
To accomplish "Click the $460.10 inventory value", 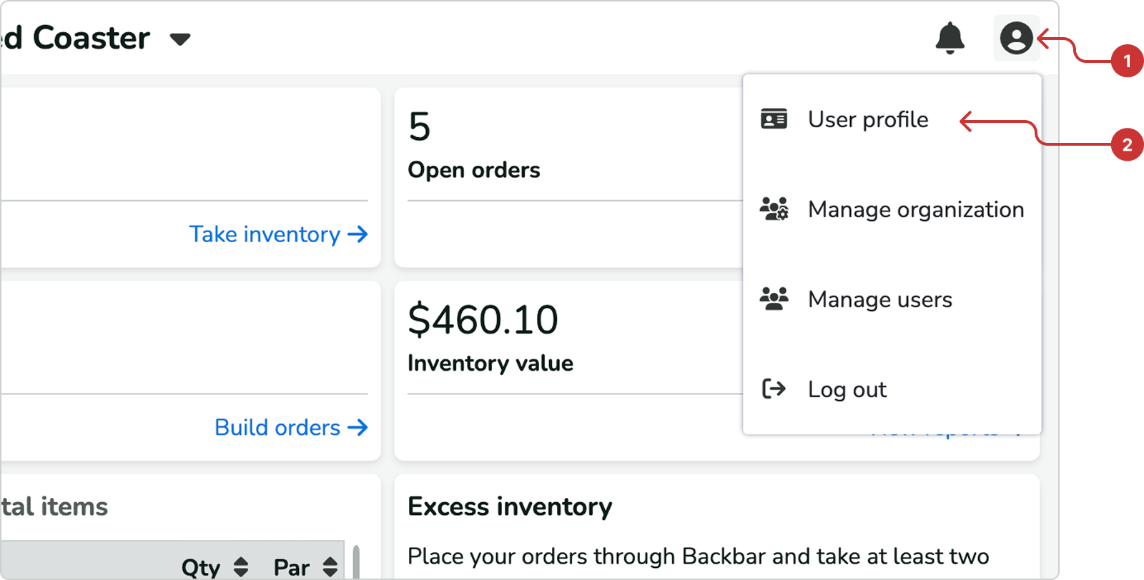I will click(x=483, y=319).
